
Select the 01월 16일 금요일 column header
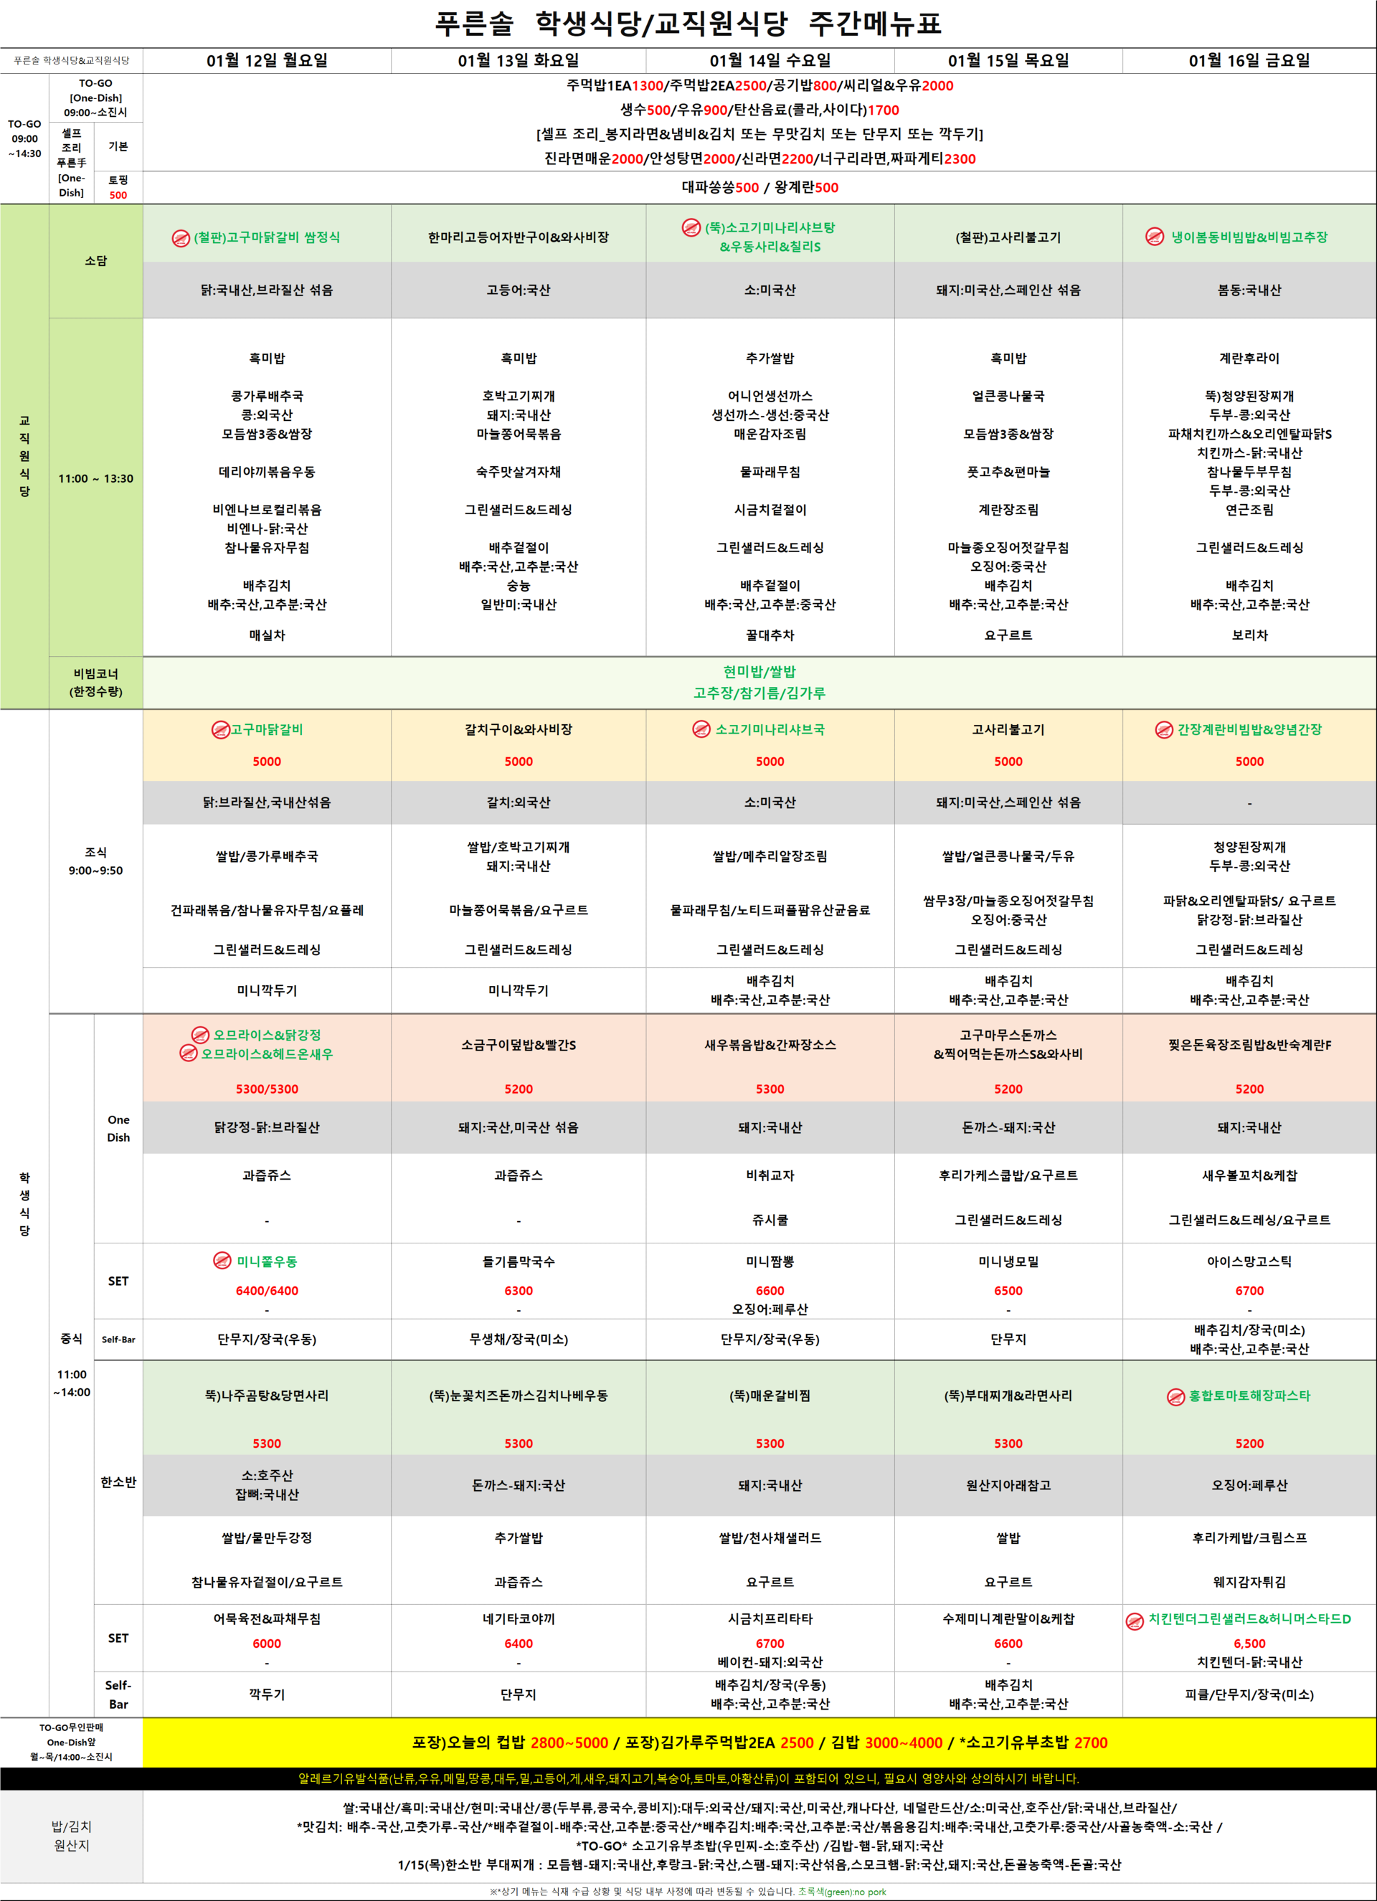1249,60
